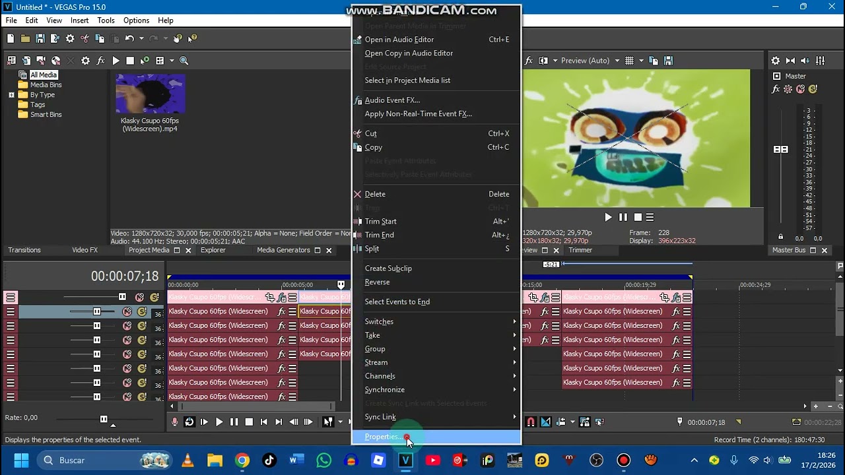Open Google Chrome from the taskbar
This screenshot has width=845, height=475.
click(242, 460)
